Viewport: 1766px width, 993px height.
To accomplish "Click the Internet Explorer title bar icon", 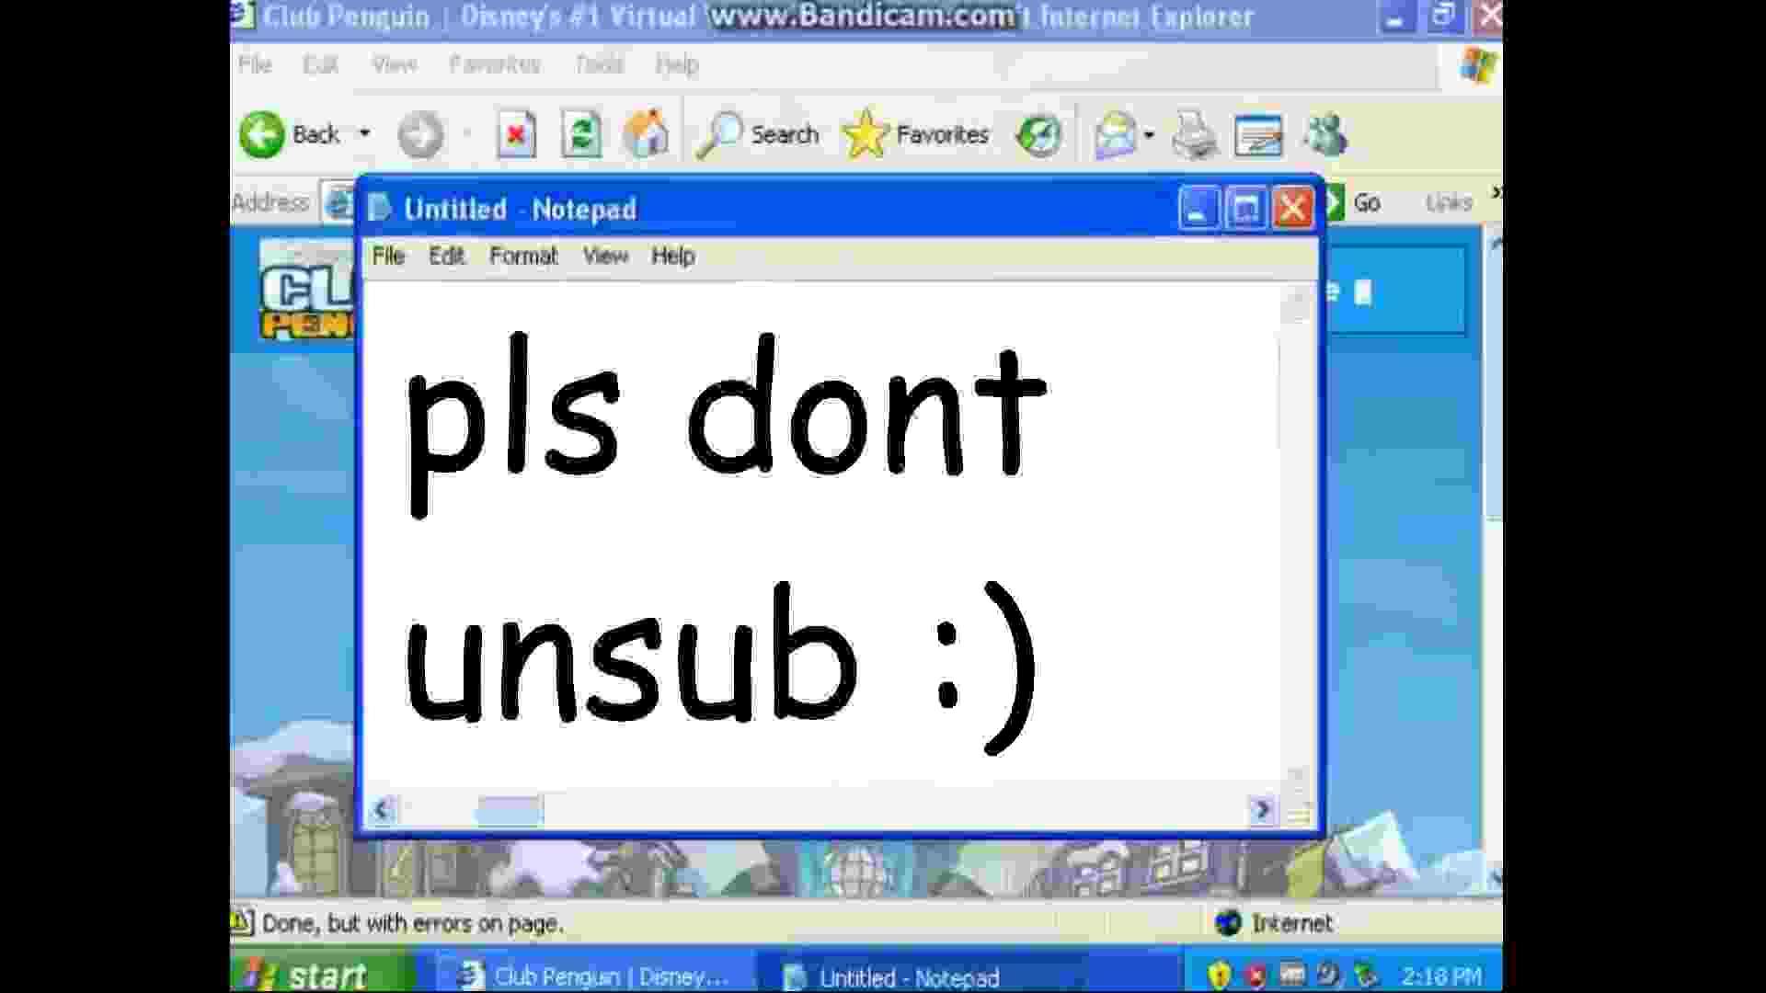I will (241, 15).
